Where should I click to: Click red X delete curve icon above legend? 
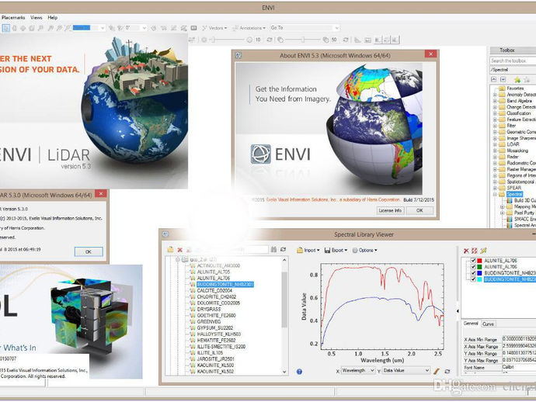tap(466, 251)
